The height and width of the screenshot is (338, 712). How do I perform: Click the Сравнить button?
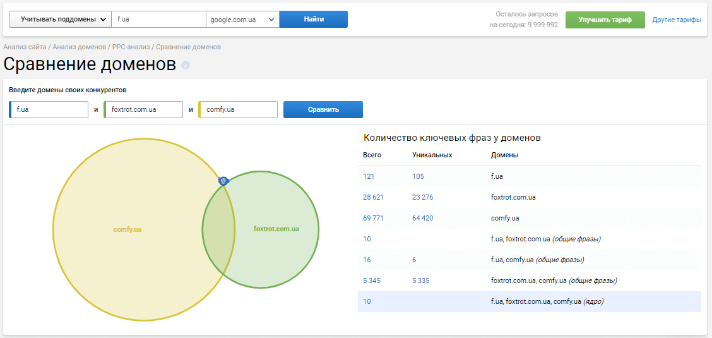click(x=323, y=109)
